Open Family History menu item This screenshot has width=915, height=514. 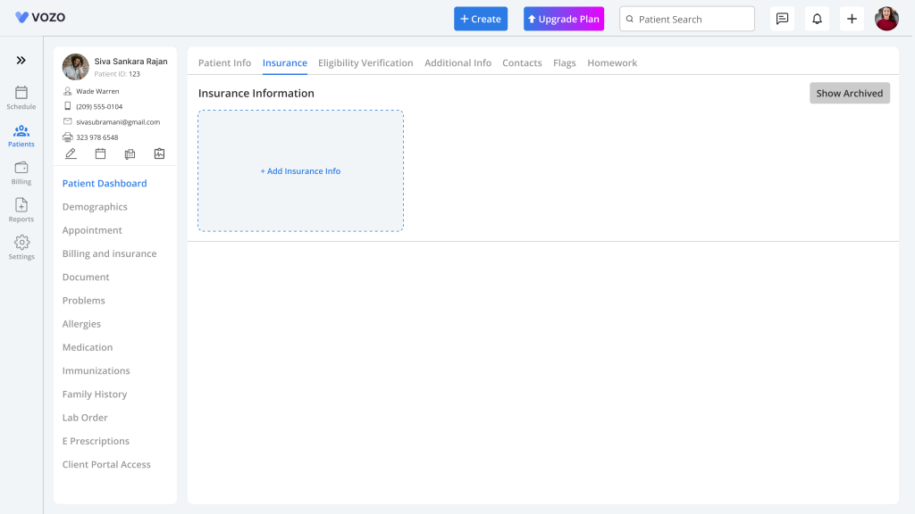tap(95, 394)
